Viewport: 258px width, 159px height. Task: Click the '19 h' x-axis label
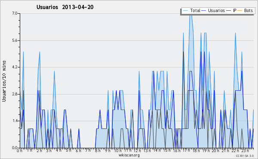coord(206,150)
